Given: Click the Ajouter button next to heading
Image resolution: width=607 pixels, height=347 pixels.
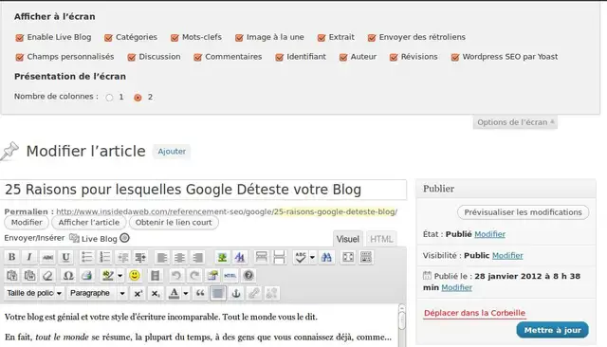Looking at the screenshot, I should pos(172,152).
